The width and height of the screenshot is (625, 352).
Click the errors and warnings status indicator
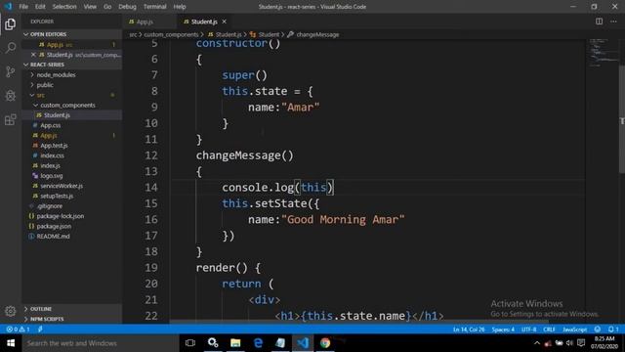tap(18, 330)
